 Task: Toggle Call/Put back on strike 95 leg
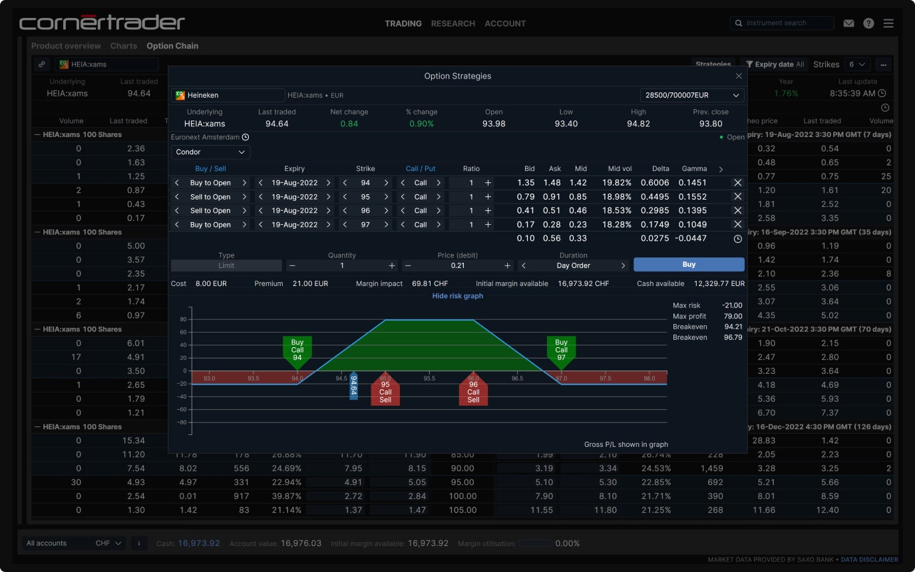tap(403, 196)
